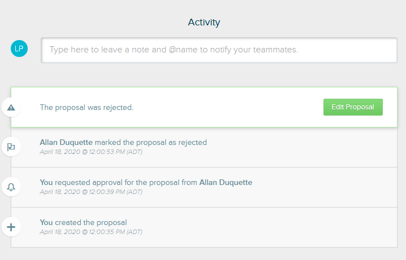406x260 pixels.
Task: Click 'You' in created the proposal entry
Action: (46, 222)
